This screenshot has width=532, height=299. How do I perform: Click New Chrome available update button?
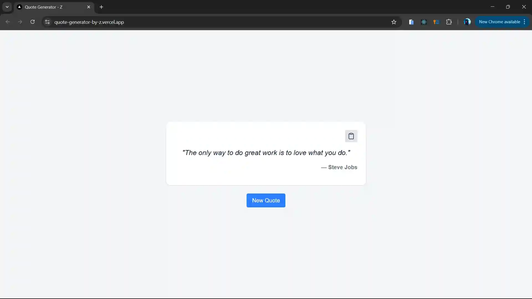(x=499, y=22)
